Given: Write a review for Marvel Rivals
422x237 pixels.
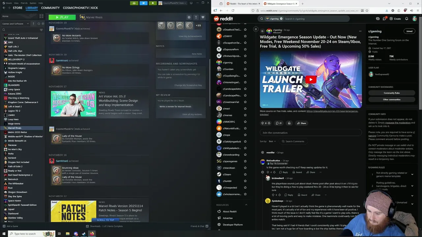Looking at the screenshot, I should tap(175, 107).
